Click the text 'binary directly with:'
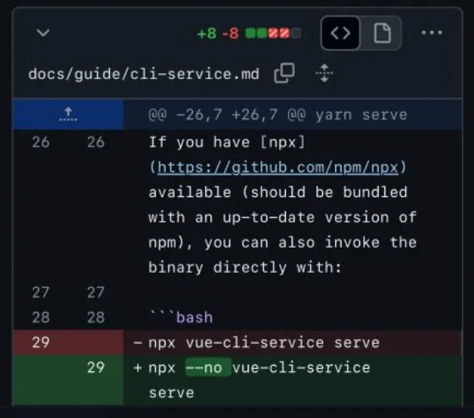Image resolution: width=474 pixels, height=418 pixels. coord(245,268)
